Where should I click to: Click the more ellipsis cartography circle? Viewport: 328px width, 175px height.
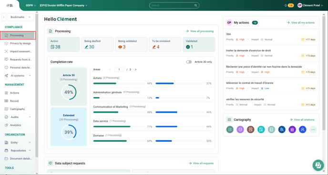[x=313, y=129]
